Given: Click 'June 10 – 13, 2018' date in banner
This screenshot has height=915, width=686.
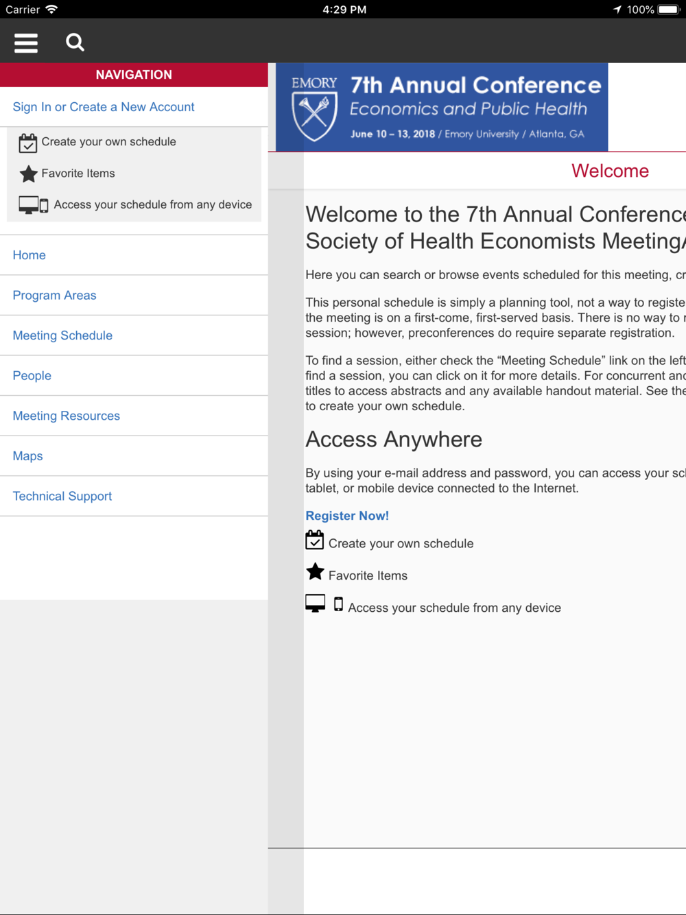Looking at the screenshot, I should click(x=392, y=134).
